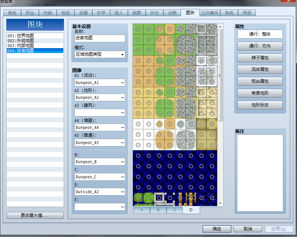Confirm with the 确定 button
The width and height of the screenshot is (297, 237).
[x=217, y=229]
